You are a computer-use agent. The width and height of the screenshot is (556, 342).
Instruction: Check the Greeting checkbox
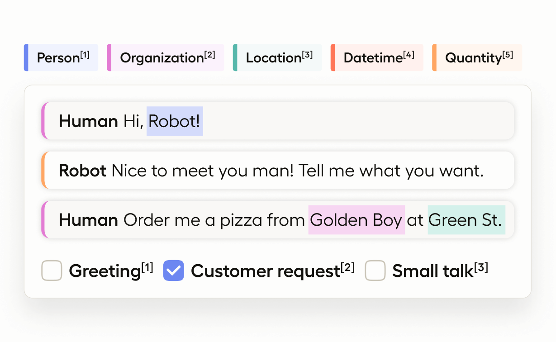(x=52, y=271)
